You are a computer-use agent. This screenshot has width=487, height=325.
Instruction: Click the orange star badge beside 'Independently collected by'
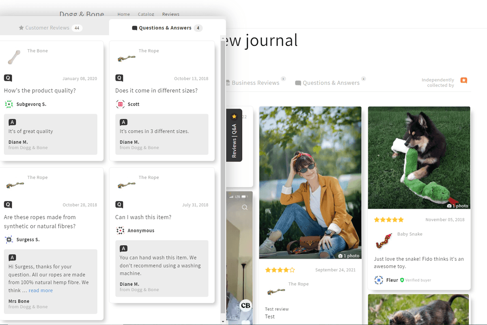[x=464, y=80]
